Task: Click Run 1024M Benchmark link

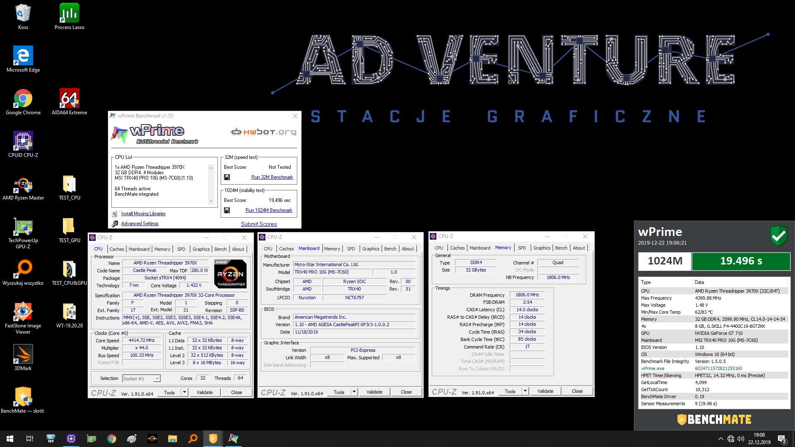Action: (x=269, y=210)
